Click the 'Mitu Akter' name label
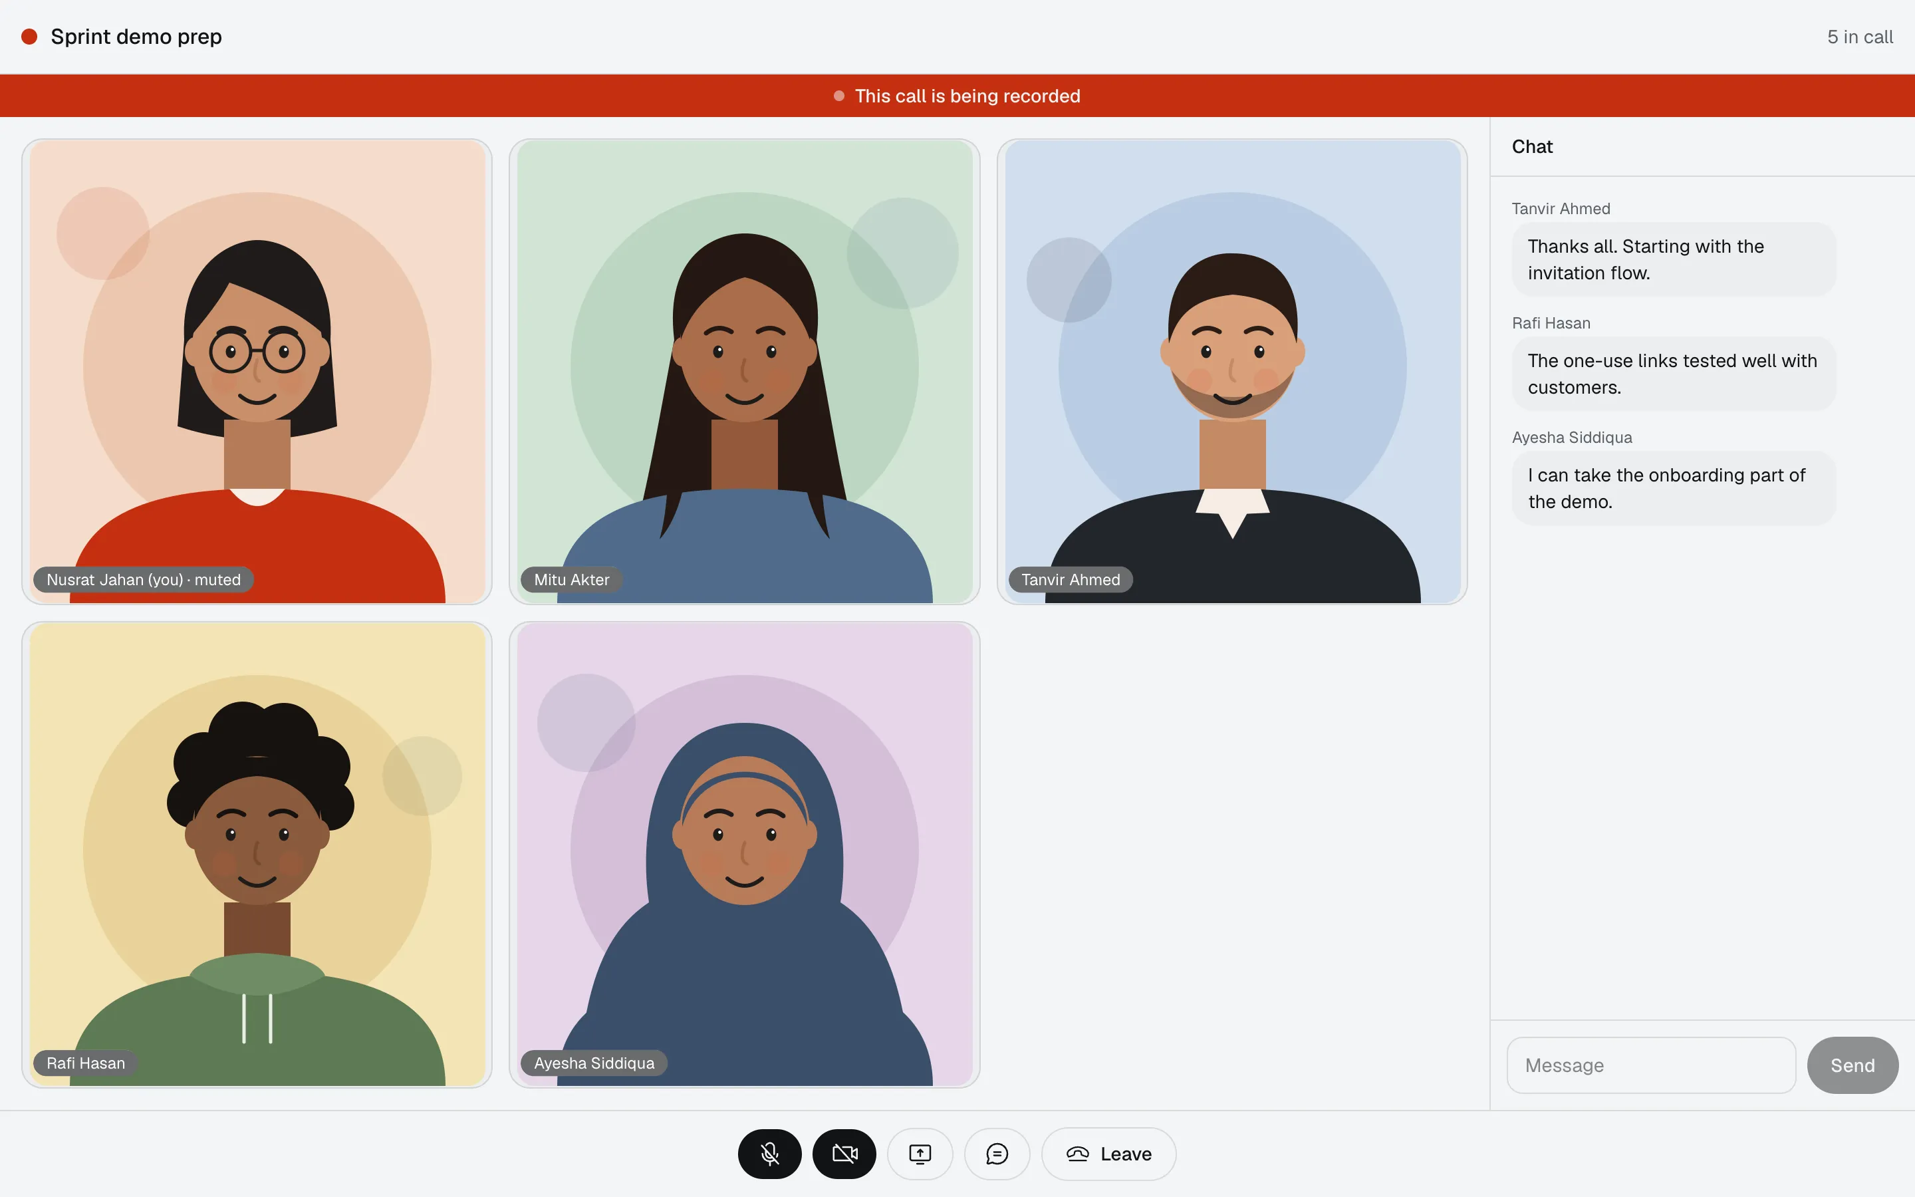The width and height of the screenshot is (1915, 1197). (571, 579)
